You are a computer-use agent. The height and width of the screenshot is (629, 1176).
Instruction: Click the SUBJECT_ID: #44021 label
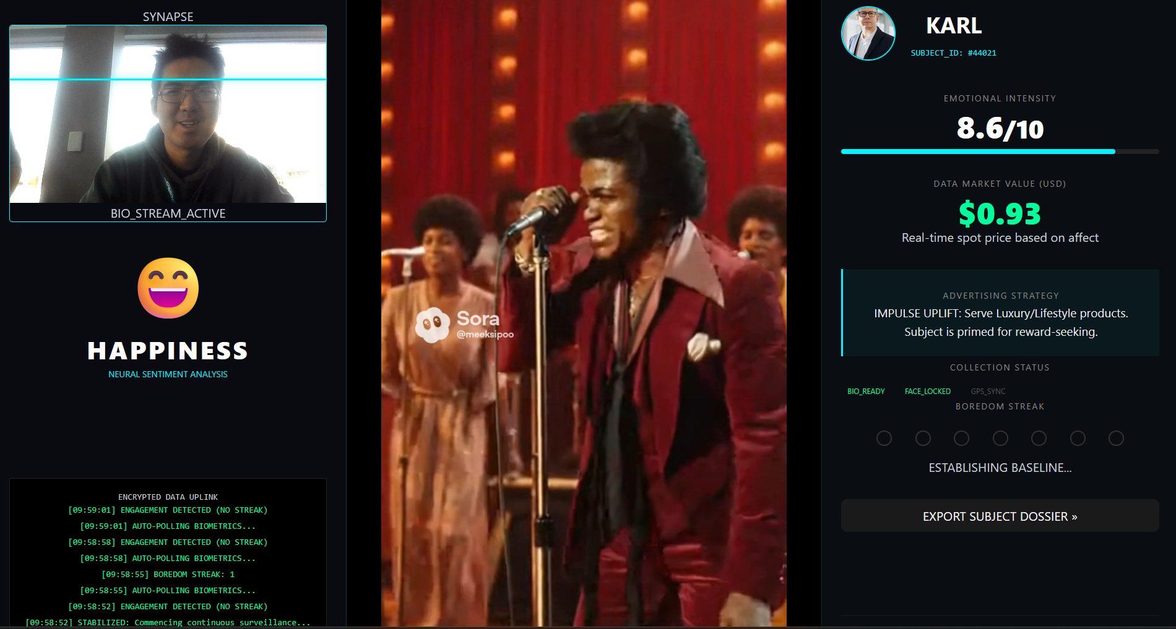tap(953, 53)
